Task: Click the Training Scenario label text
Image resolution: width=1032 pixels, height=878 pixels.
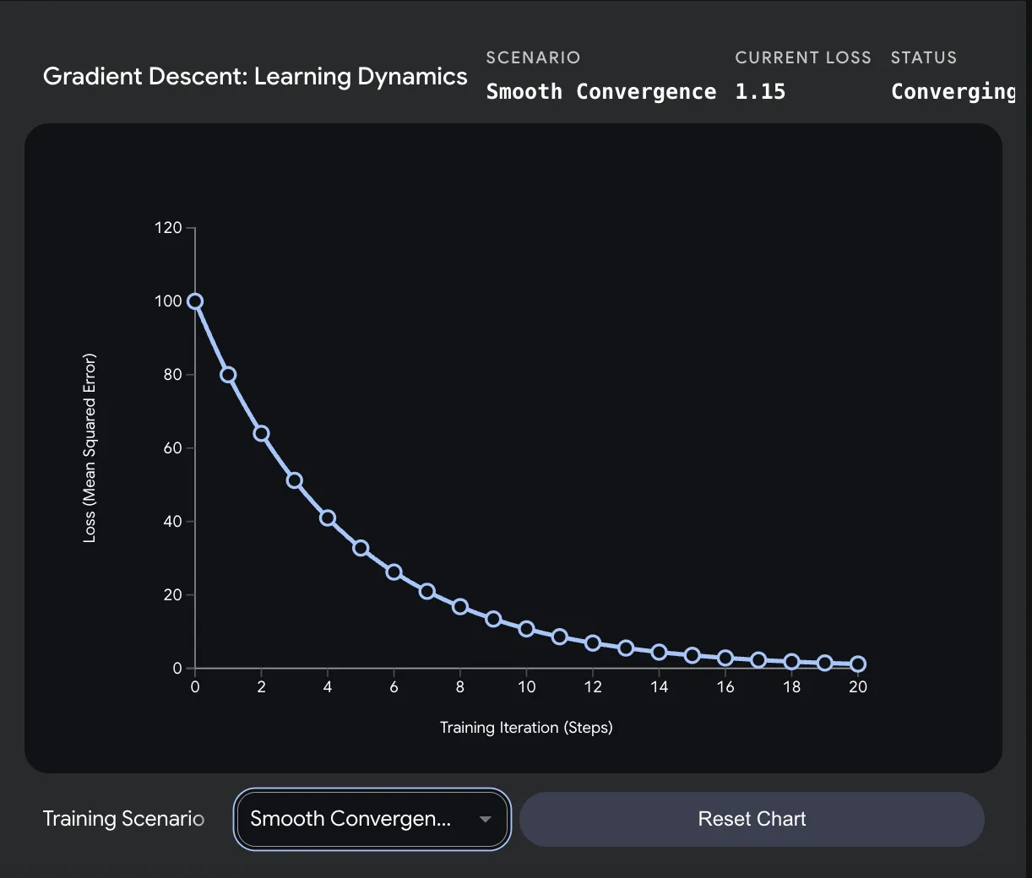Action: click(x=123, y=819)
